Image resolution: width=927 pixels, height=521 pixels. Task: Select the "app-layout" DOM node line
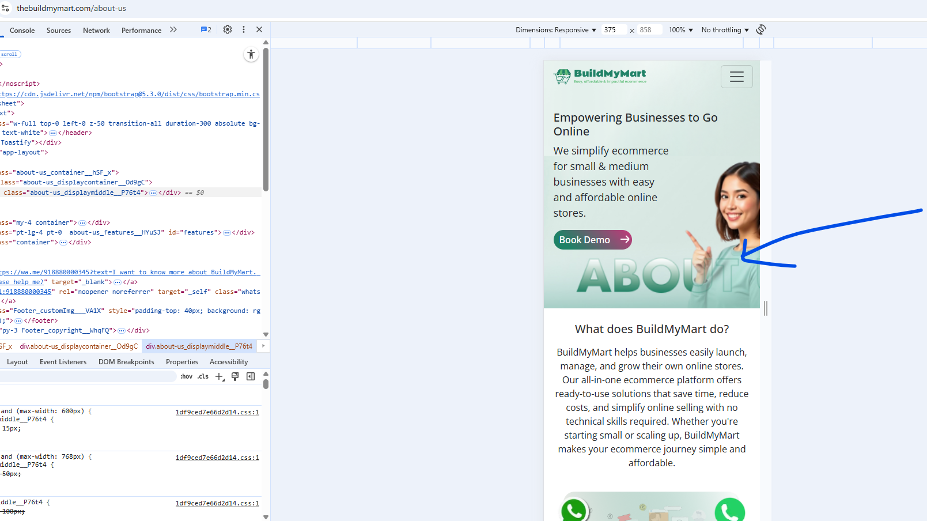(x=24, y=153)
